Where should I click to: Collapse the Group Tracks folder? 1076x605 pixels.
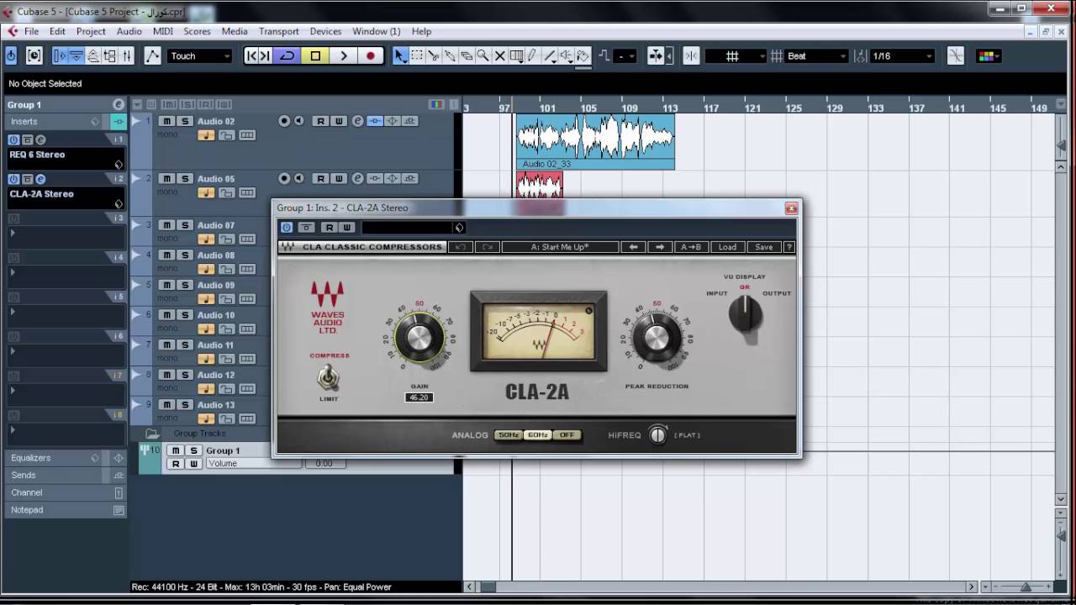click(151, 434)
